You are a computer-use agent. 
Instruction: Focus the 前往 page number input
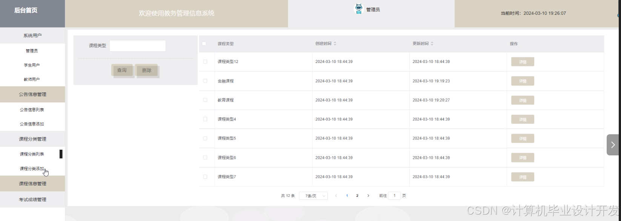pos(395,196)
